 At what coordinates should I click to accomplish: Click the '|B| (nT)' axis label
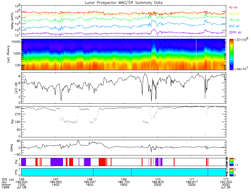(16, 88)
